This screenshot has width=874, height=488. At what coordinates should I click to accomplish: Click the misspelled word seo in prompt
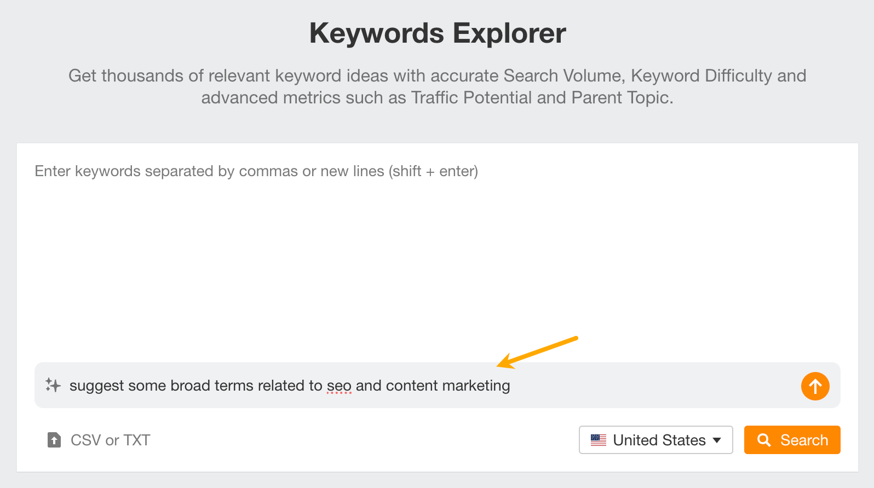(340, 385)
